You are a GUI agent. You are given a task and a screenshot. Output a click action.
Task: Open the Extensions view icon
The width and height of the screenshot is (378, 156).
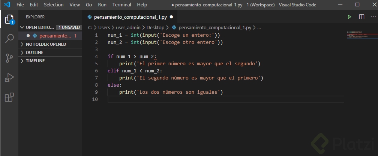[9, 97]
